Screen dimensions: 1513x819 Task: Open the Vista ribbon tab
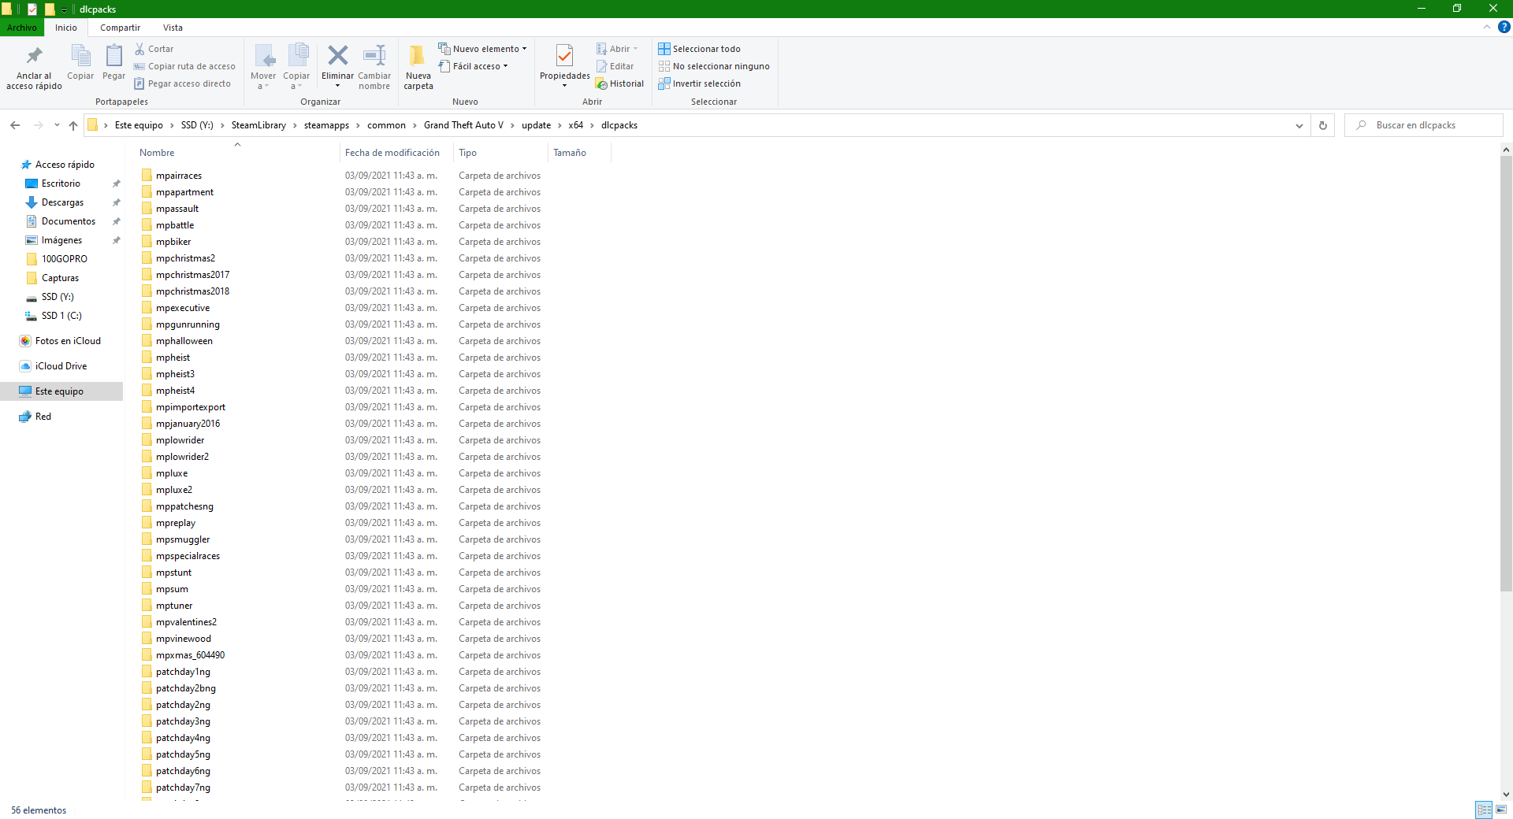pyautogui.click(x=173, y=28)
